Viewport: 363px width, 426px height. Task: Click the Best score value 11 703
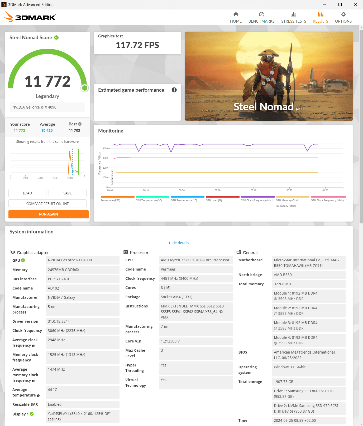tap(74, 130)
